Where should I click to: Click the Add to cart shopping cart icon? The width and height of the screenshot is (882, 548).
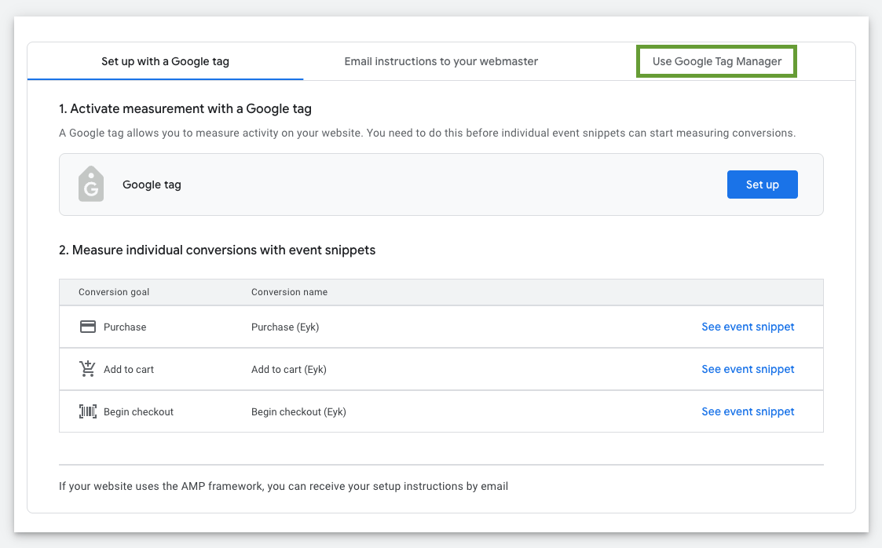tap(88, 369)
